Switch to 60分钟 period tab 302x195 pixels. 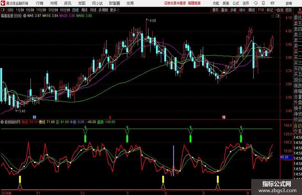[65, 10]
